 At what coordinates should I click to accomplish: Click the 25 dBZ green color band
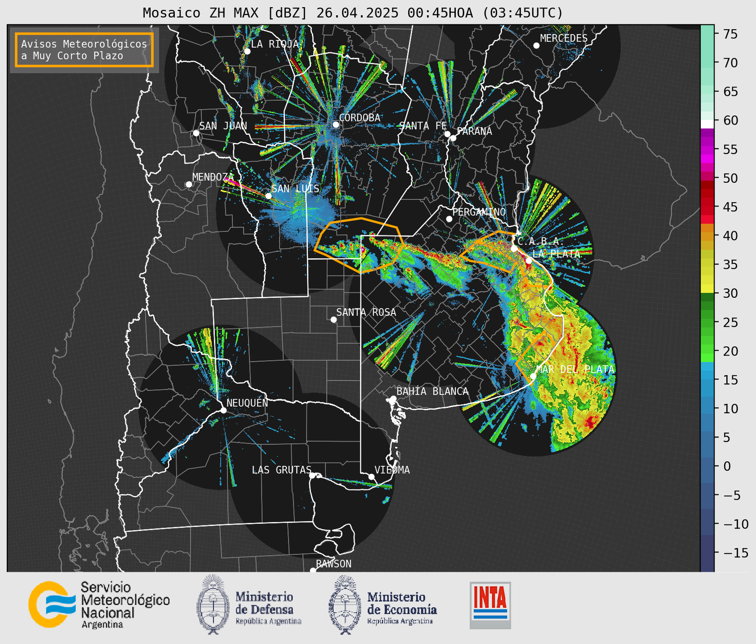(707, 322)
